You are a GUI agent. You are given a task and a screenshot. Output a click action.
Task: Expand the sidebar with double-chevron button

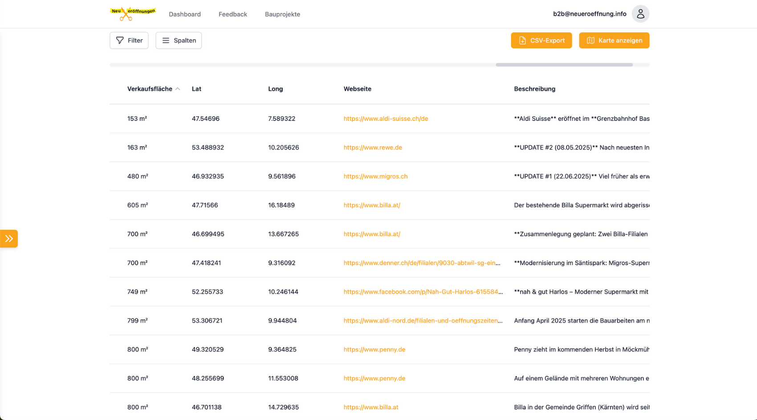pyautogui.click(x=9, y=238)
